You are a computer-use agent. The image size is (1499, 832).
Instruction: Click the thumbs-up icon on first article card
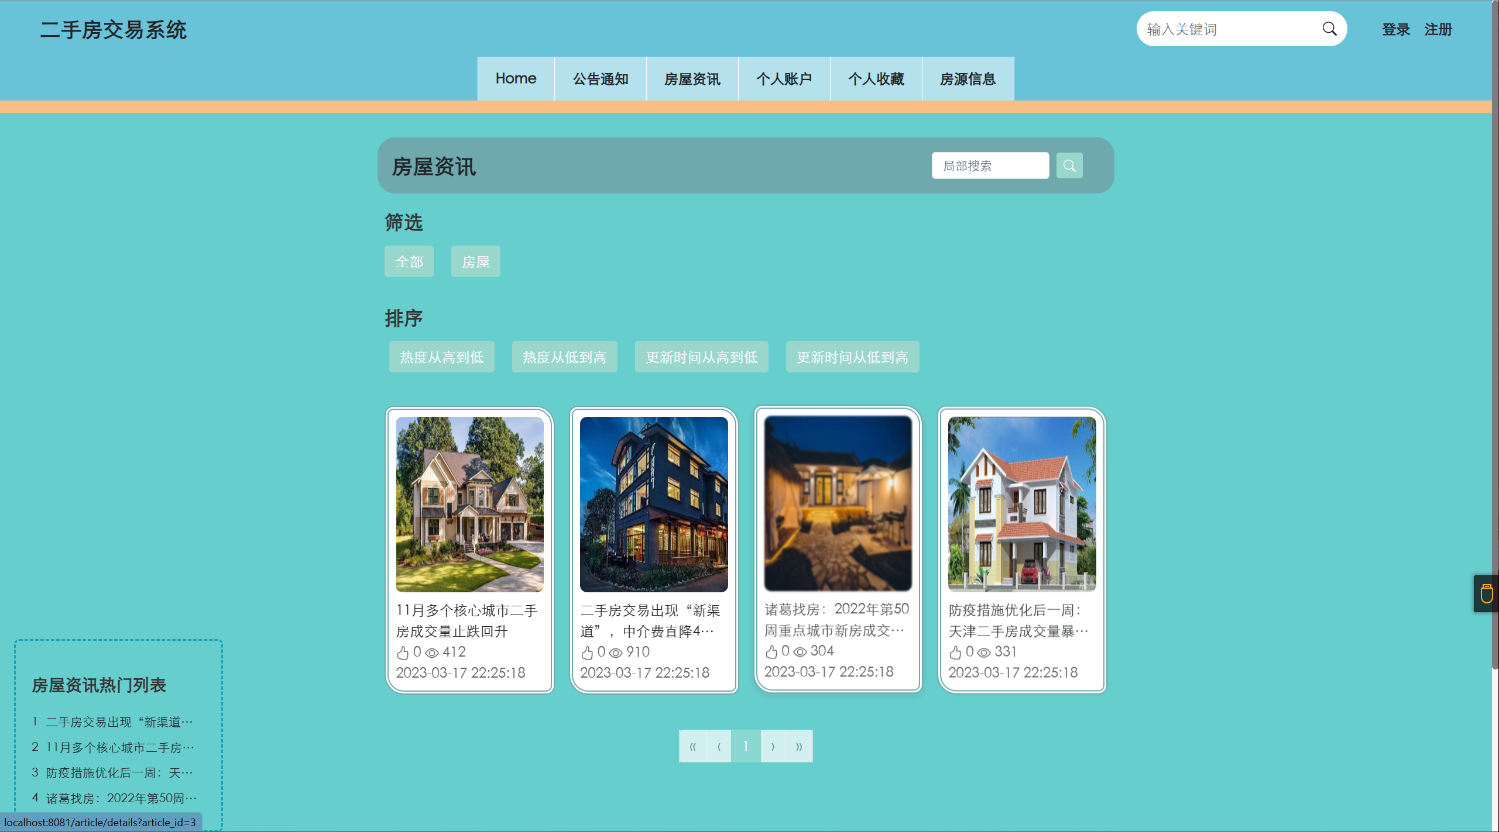click(x=403, y=653)
